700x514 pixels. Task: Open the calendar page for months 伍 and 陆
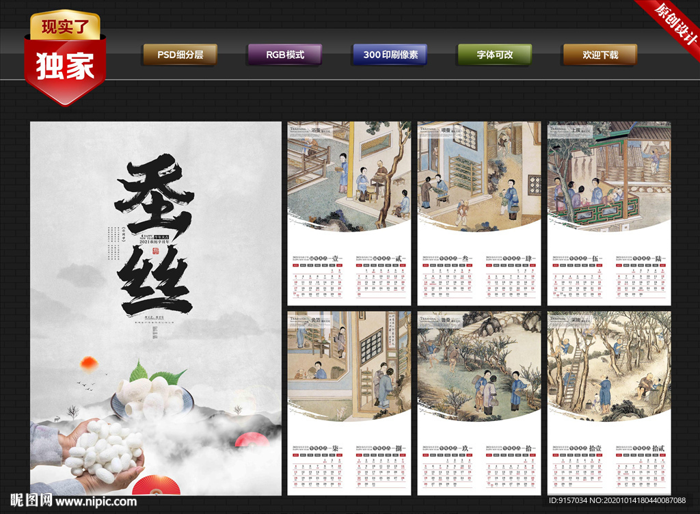(609, 213)
